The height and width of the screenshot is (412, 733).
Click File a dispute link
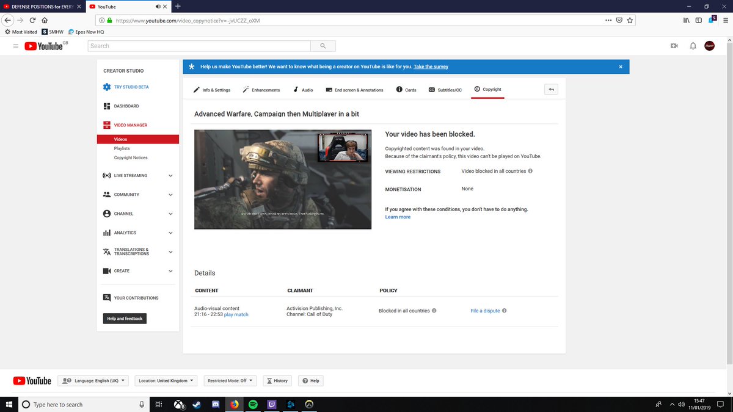pyautogui.click(x=485, y=311)
